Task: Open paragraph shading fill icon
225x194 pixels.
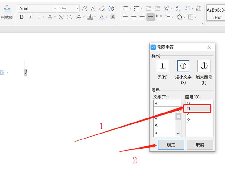Action: coord(179,17)
